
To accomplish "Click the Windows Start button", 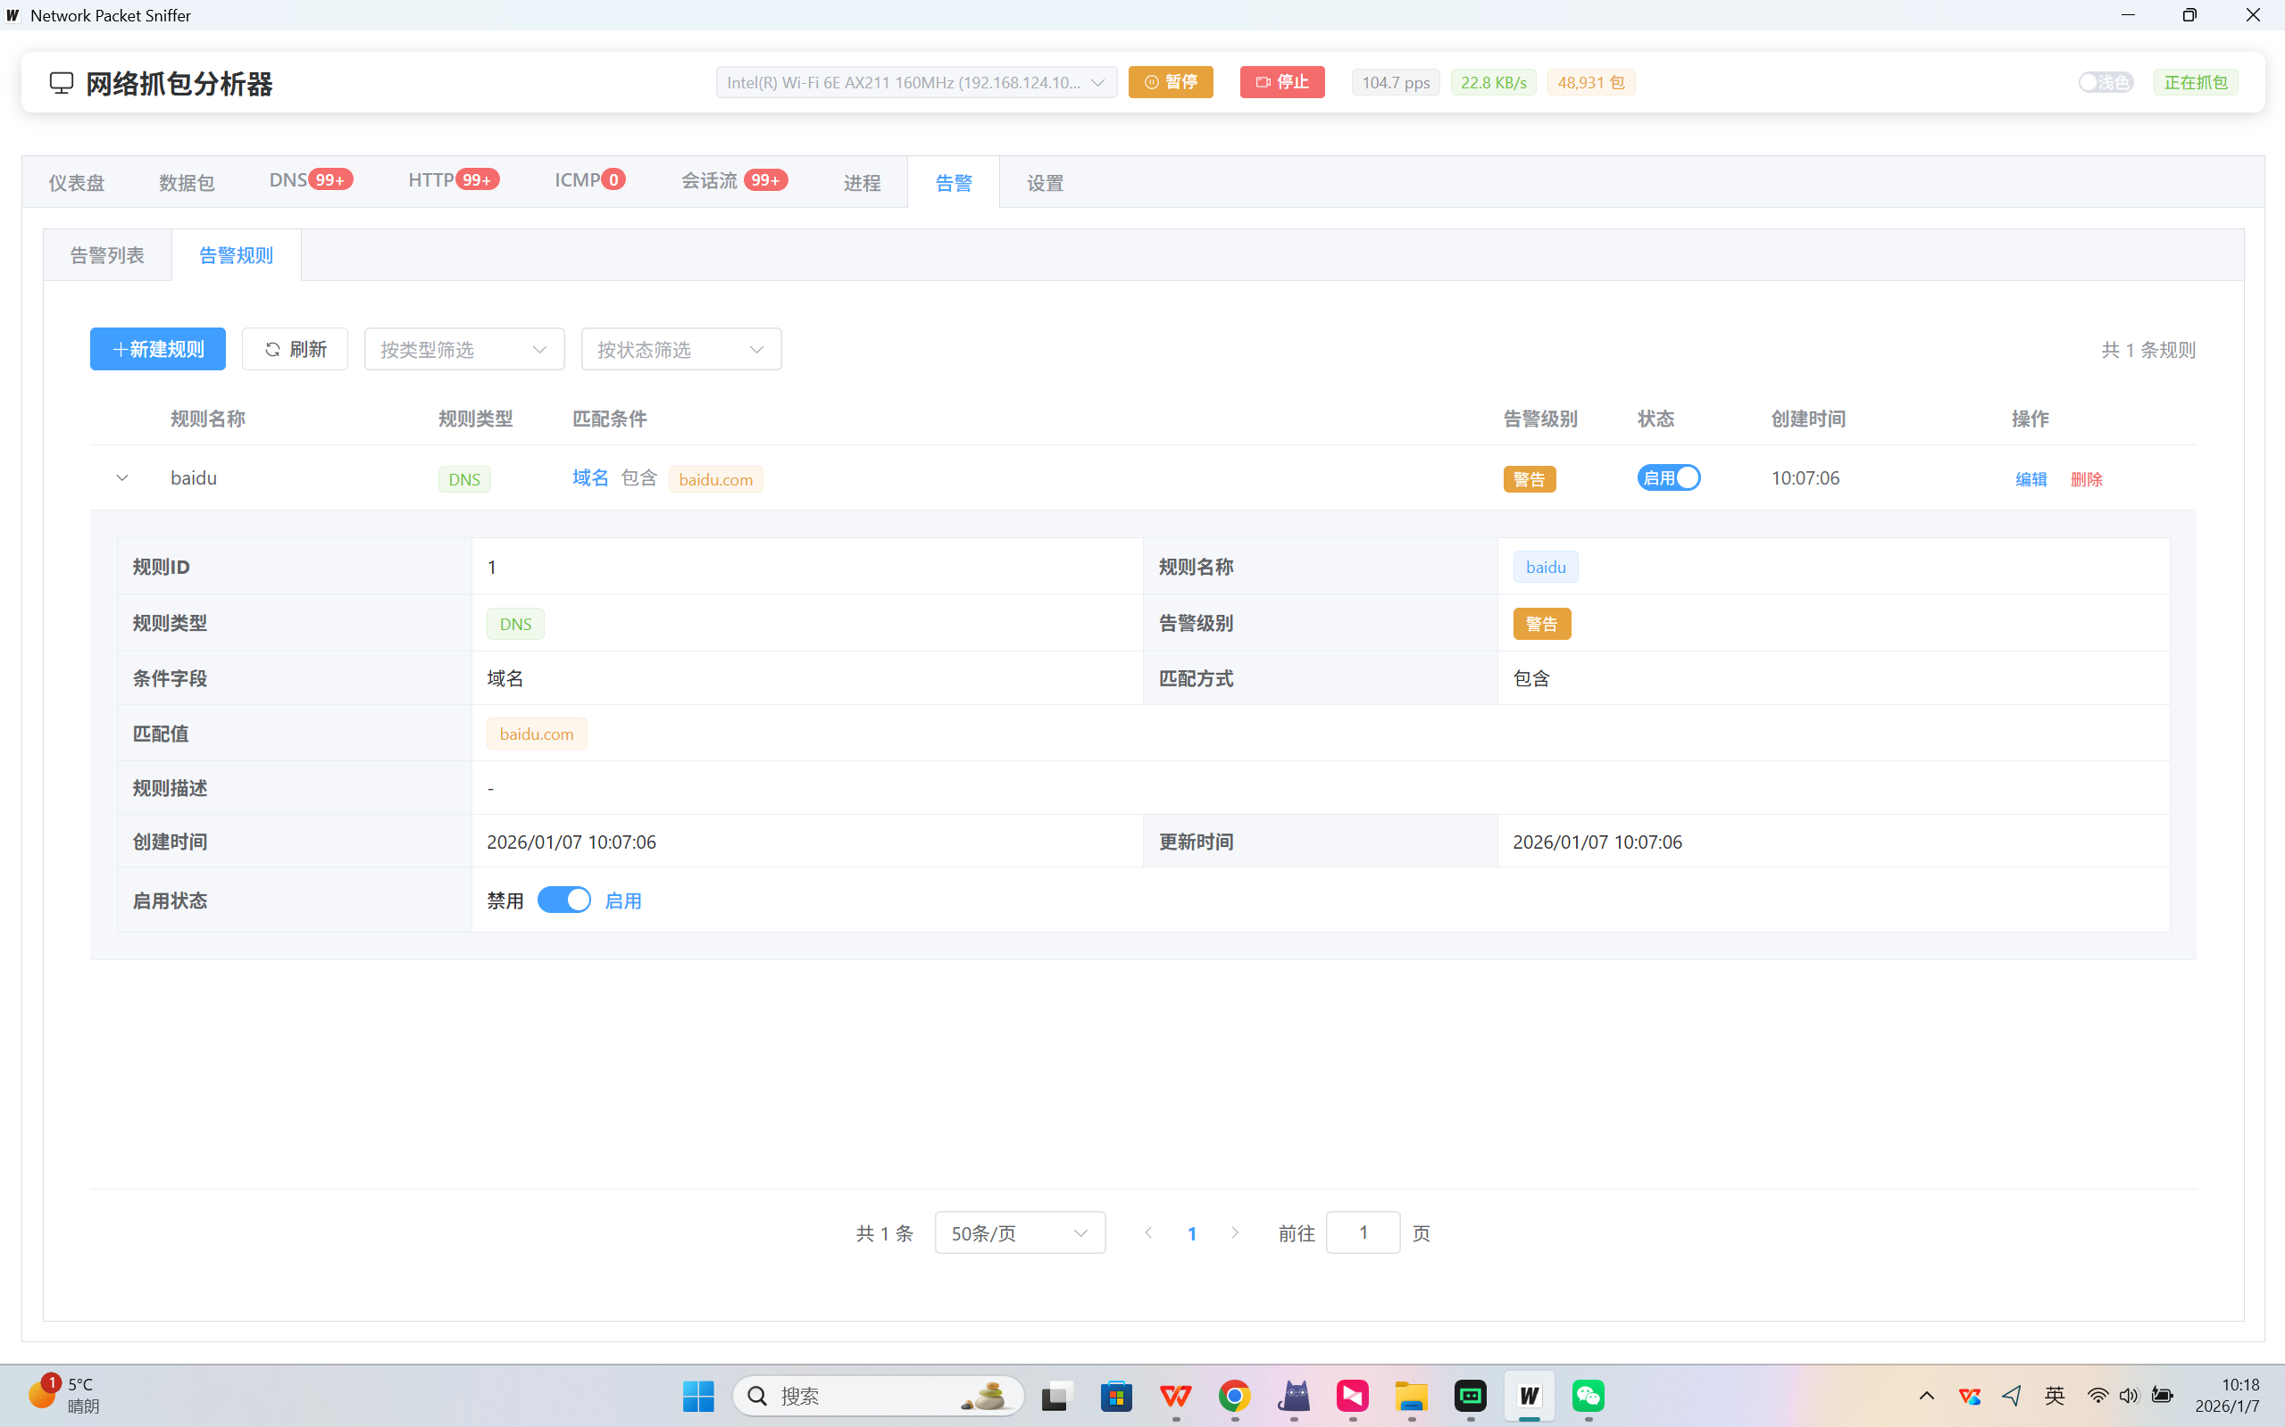I will [x=697, y=1396].
